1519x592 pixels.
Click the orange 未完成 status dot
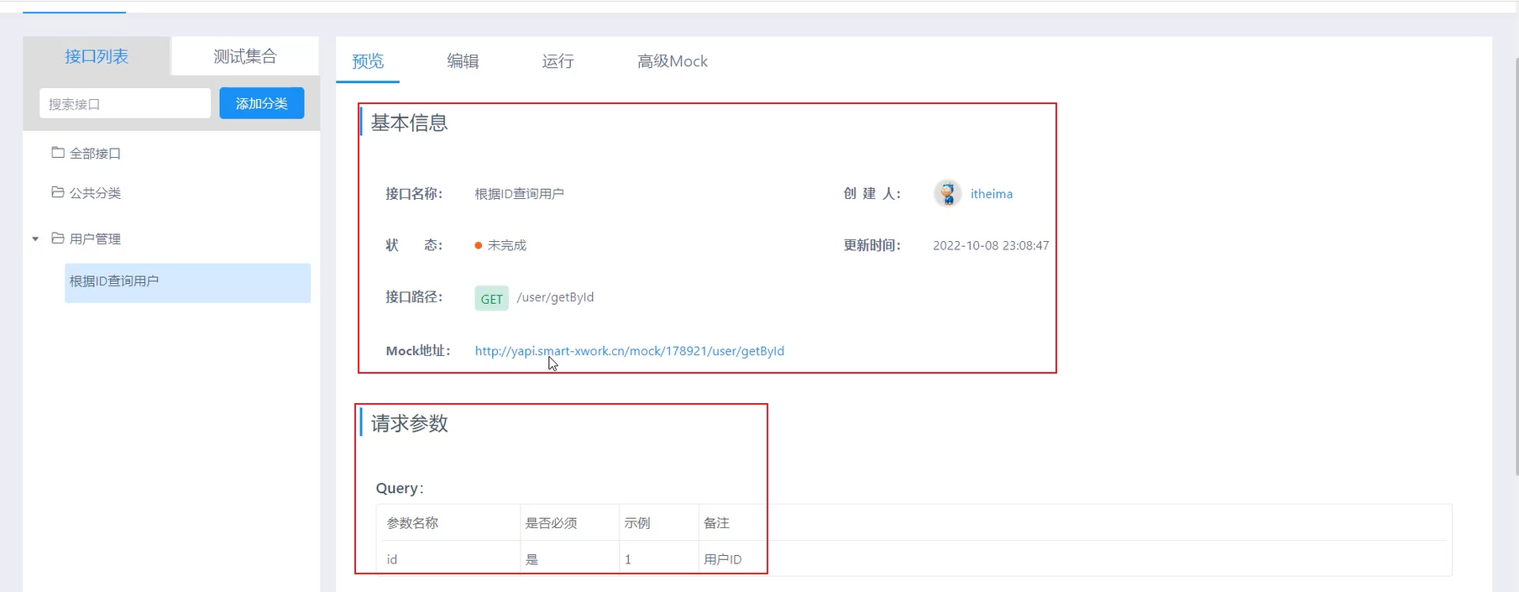coord(478,246)
